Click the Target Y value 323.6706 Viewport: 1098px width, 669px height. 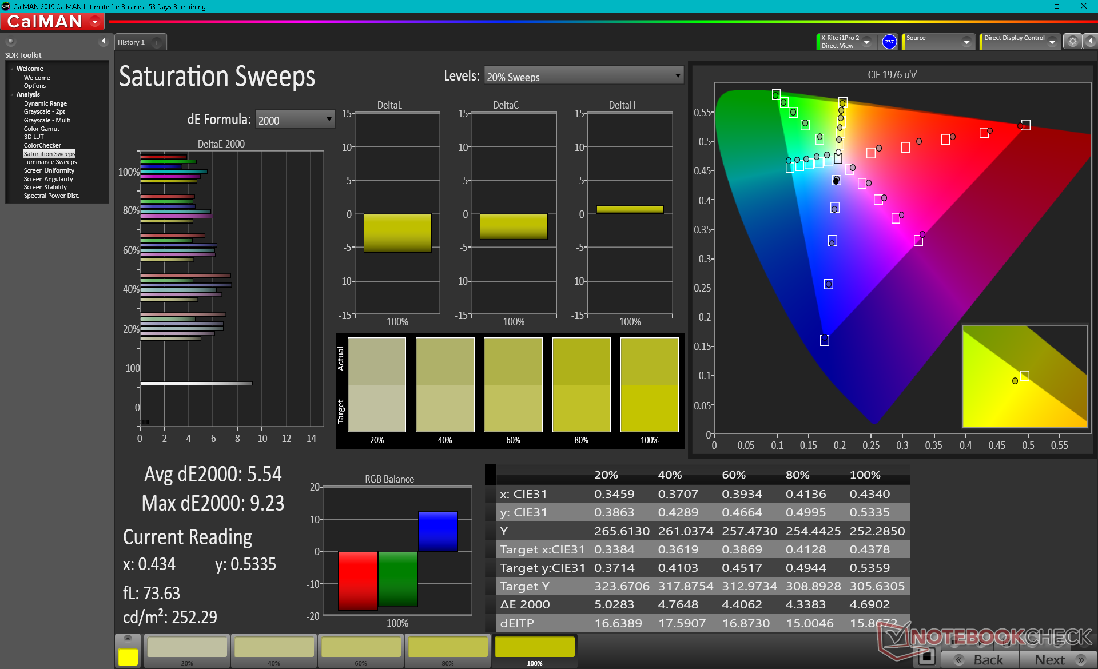(x=622, y=586)
